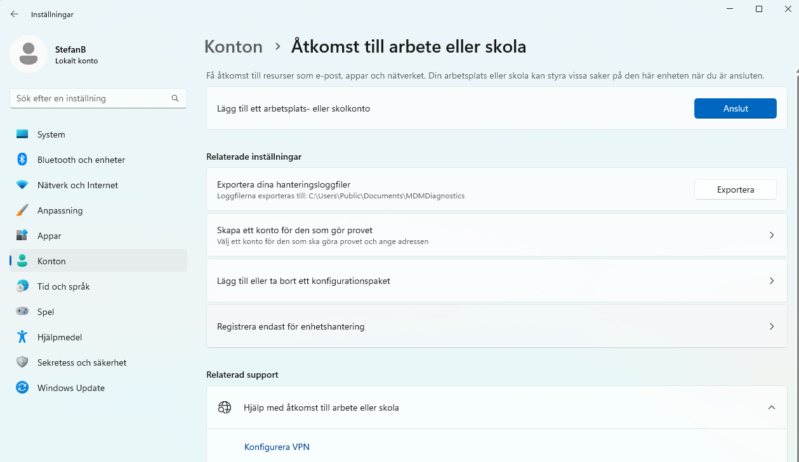Click the Konton person icon
Image resolution: width=799 pixels, height=462 pixels.
(22, 261)
